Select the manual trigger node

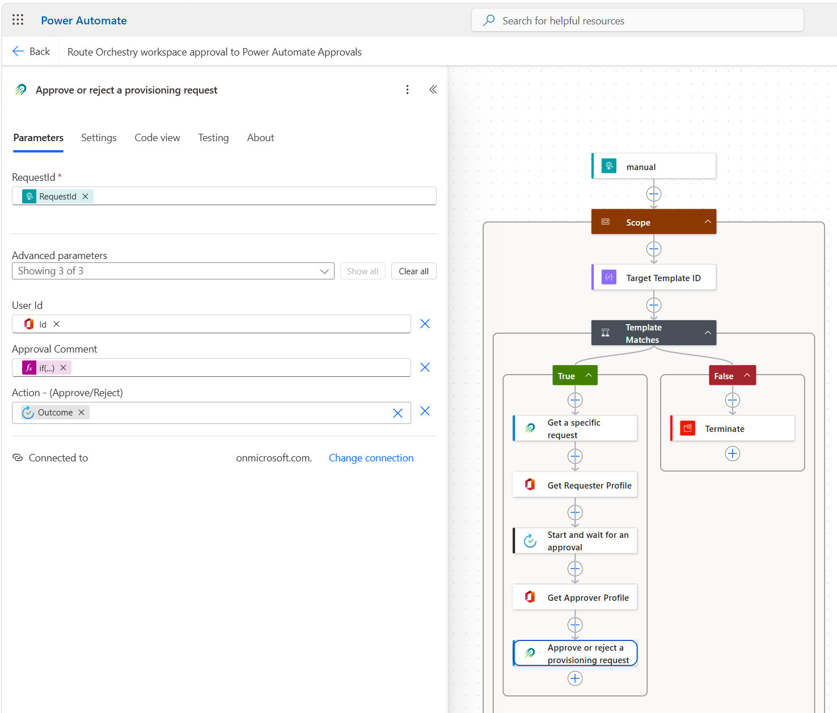coord(654,166)
